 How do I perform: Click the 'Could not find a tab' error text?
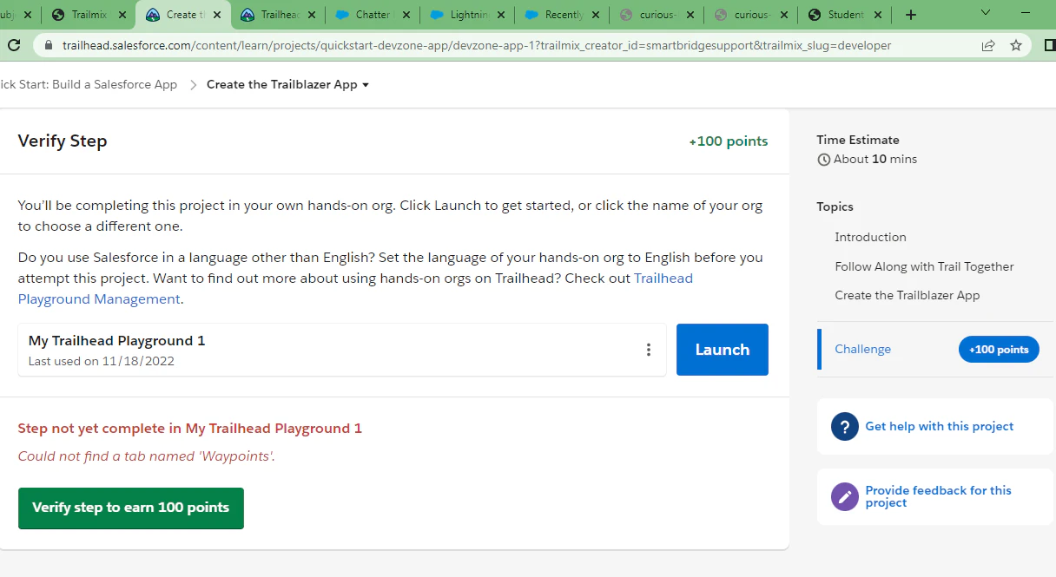(147, 456)
